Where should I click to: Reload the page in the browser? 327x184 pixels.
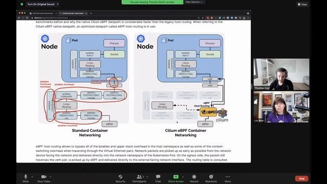[x=27, y=18]
